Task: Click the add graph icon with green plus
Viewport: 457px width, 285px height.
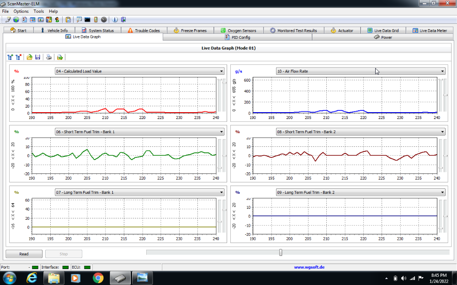Action: point(11,57)
